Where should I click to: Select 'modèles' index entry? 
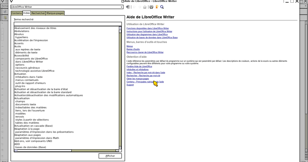click(20, 113)
